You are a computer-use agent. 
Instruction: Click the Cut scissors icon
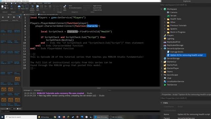point(5,6)
